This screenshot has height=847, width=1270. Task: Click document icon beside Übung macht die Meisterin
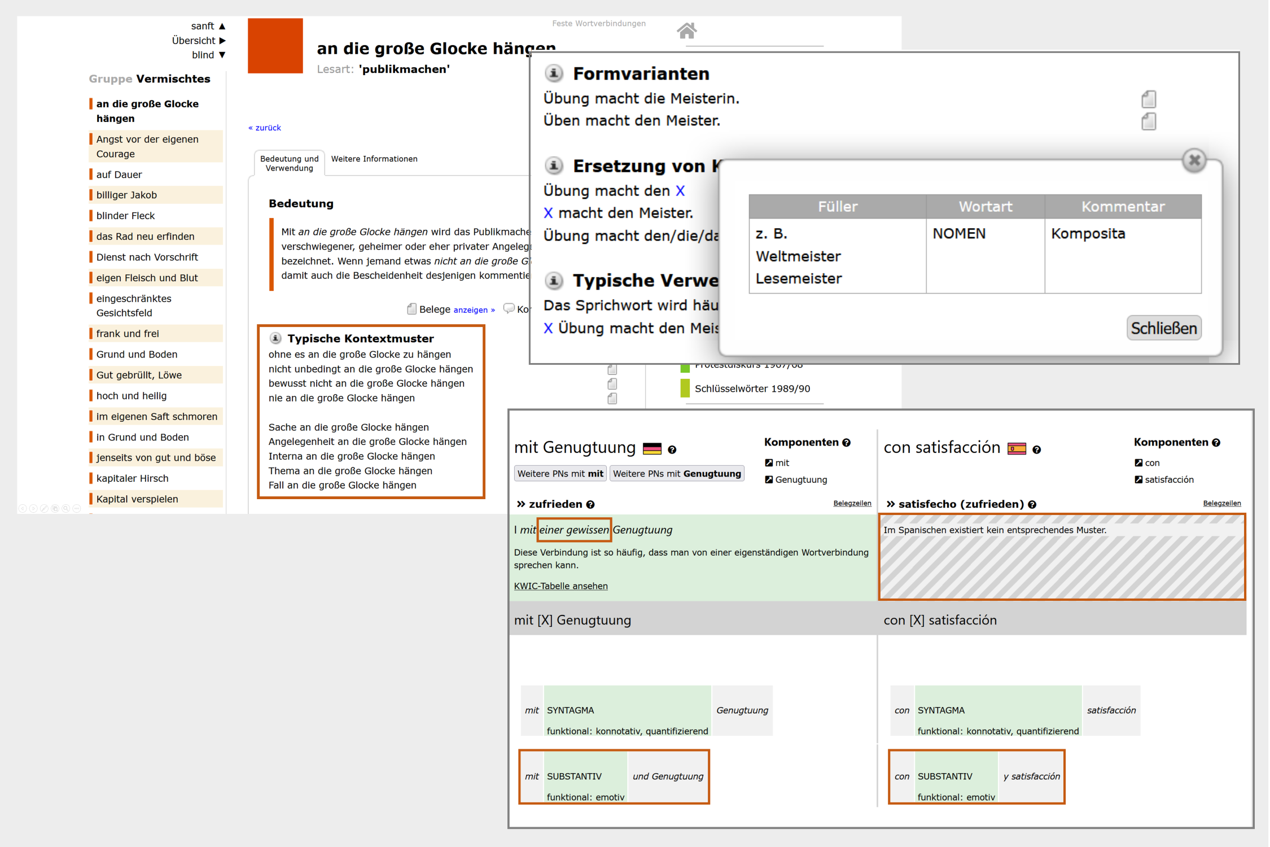tap(1148, 99)
